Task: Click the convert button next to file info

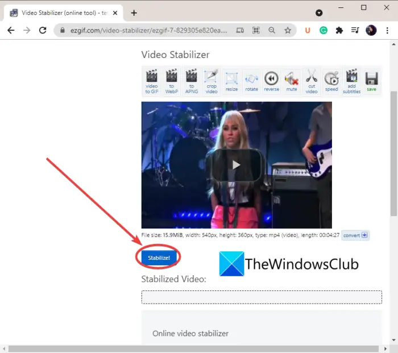Action: click(355, 235)
